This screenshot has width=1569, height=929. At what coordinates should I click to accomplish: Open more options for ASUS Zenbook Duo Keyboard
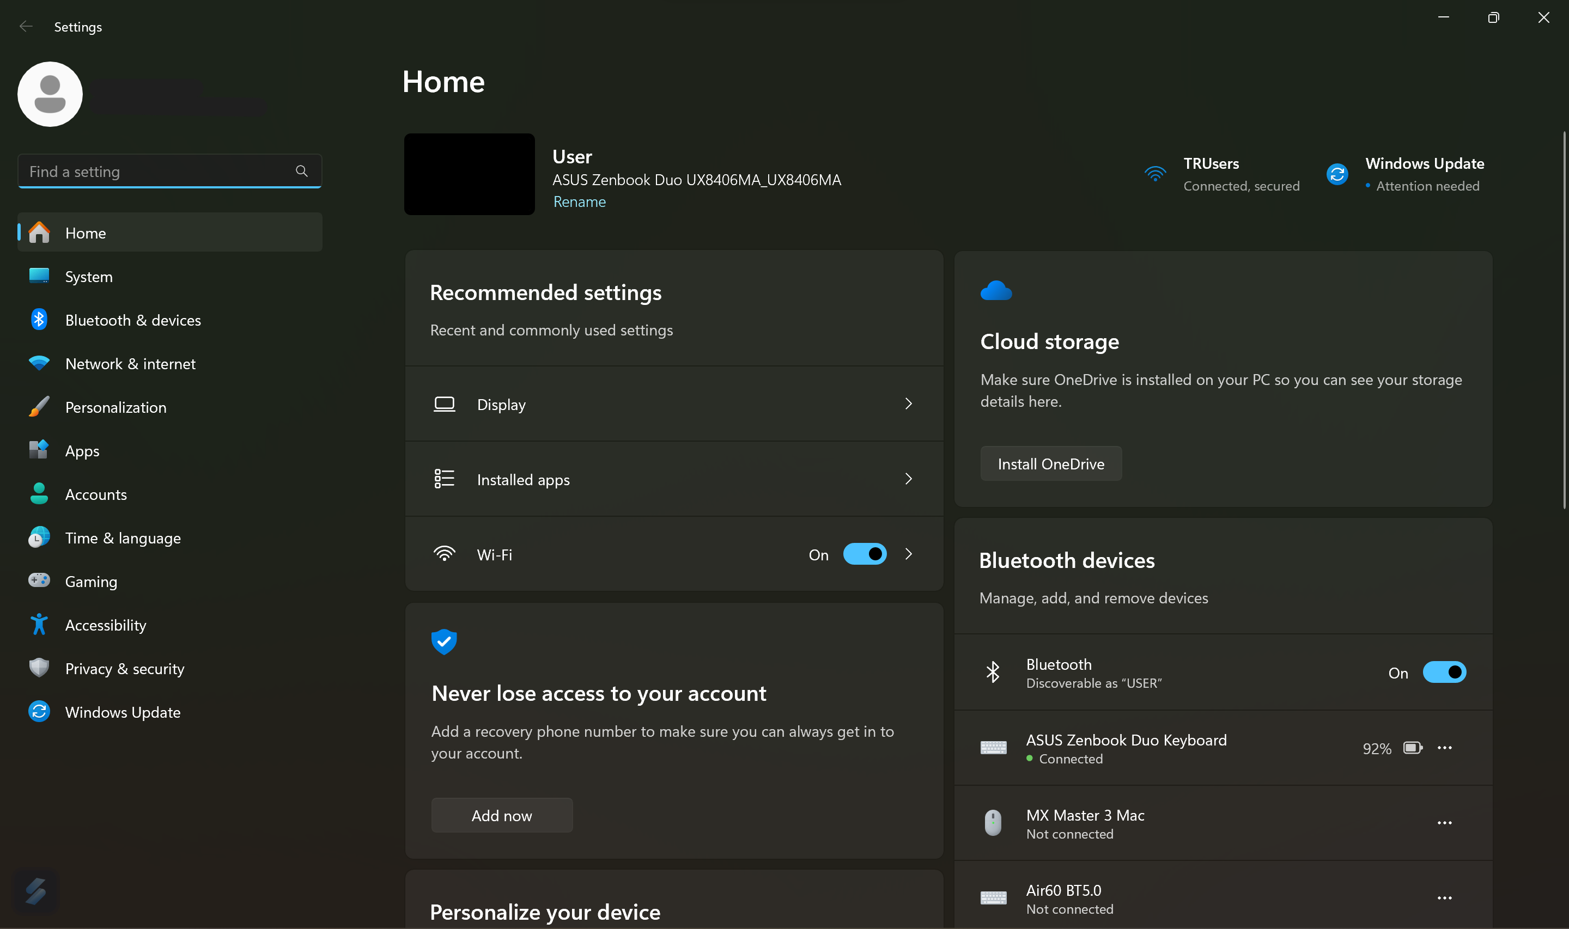(1444, 748)
